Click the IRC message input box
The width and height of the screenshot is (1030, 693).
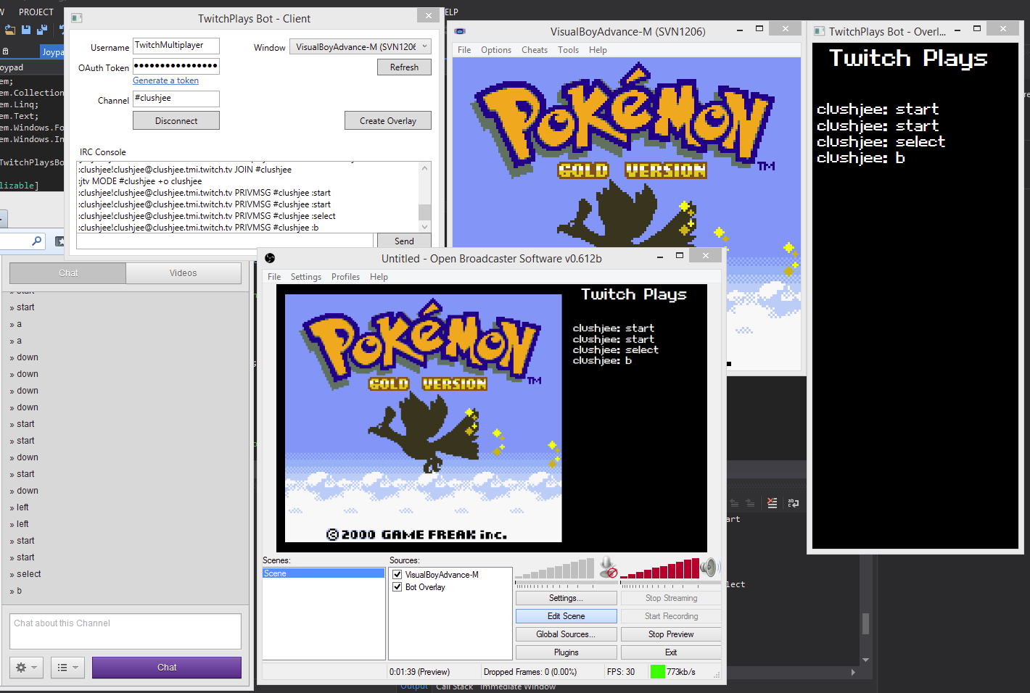[x=225, y=241]
